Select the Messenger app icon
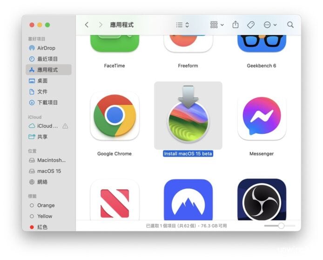The width and height of the screenshot is (323, 260). click(261, 116)
